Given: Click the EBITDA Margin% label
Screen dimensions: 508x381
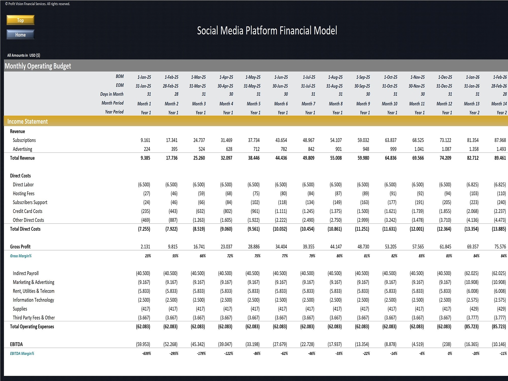Looking at the screenshot, I should (x=22, y=353).
